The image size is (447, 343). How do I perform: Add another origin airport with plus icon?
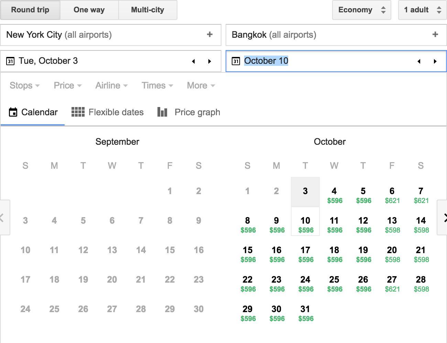209,34
